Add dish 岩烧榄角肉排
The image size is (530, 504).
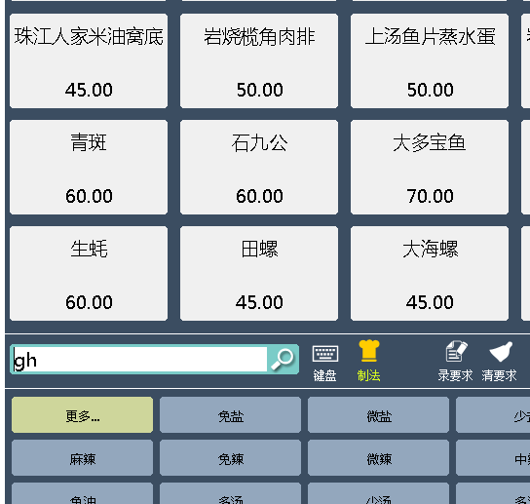point(259,61)
